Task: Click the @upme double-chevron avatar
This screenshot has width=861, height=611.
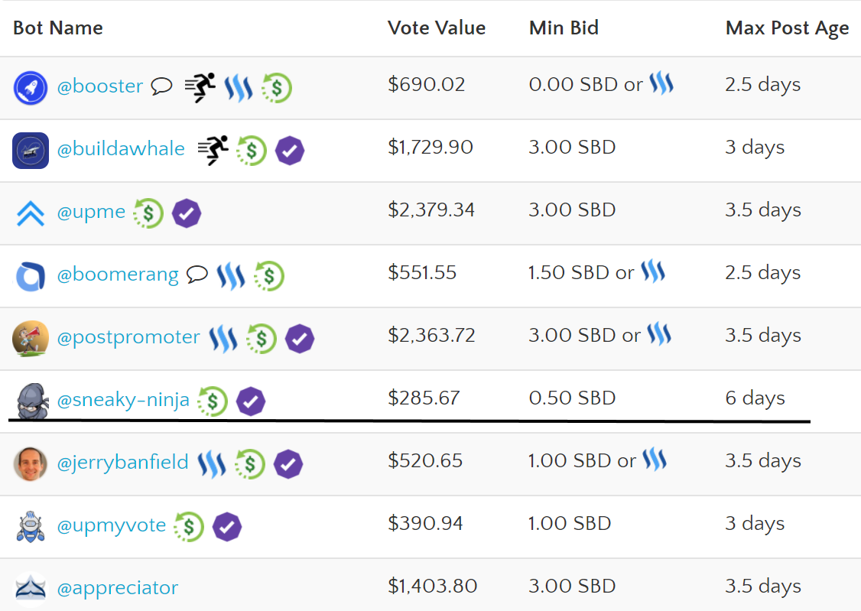Action: [x=31, y=213]
